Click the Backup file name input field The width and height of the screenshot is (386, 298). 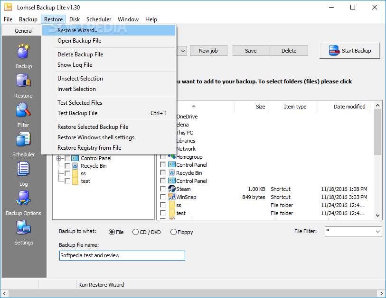[122, 255]
